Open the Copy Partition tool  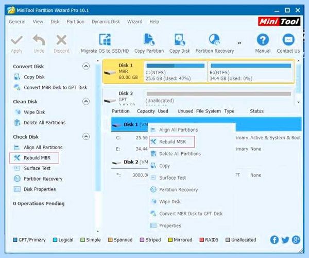click(149, 44)
